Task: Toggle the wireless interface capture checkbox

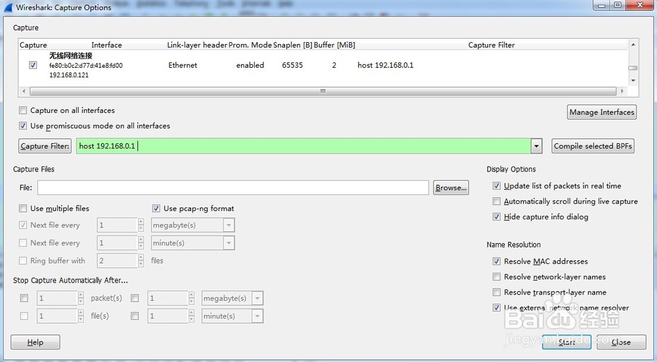Action: coord(33,65)
